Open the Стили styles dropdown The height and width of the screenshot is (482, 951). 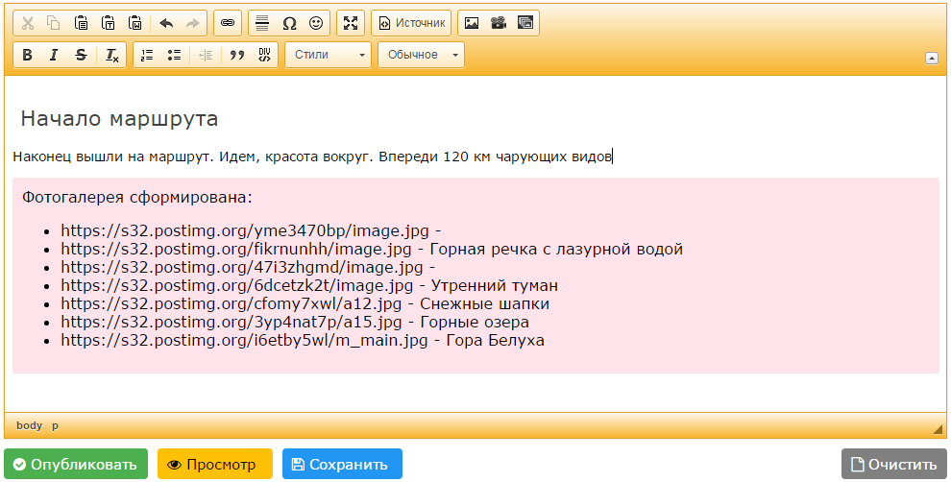click(329, 55)
